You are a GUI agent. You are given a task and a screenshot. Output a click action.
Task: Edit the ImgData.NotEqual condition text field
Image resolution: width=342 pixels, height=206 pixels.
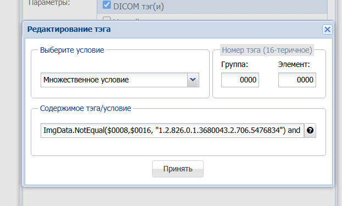click(x=172, y=130)
